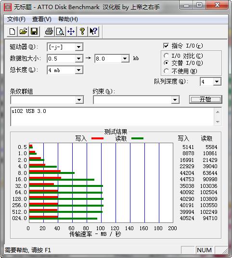Open the 队列深度 queue depth dropdown

217,82
